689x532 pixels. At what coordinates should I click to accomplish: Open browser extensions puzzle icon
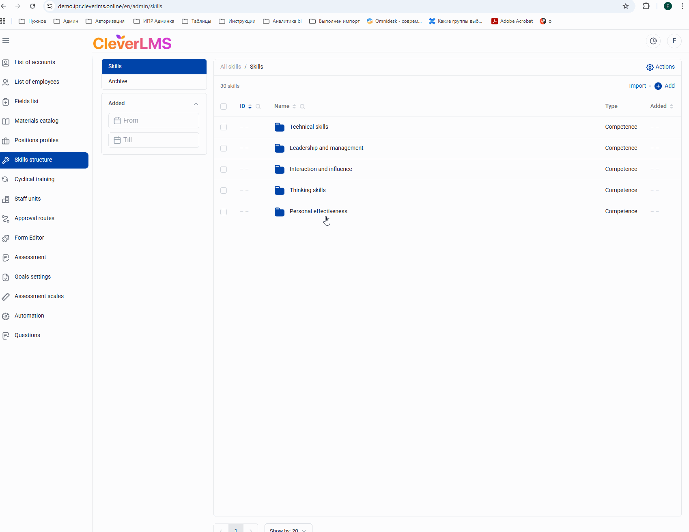click(x=646, y=6)
